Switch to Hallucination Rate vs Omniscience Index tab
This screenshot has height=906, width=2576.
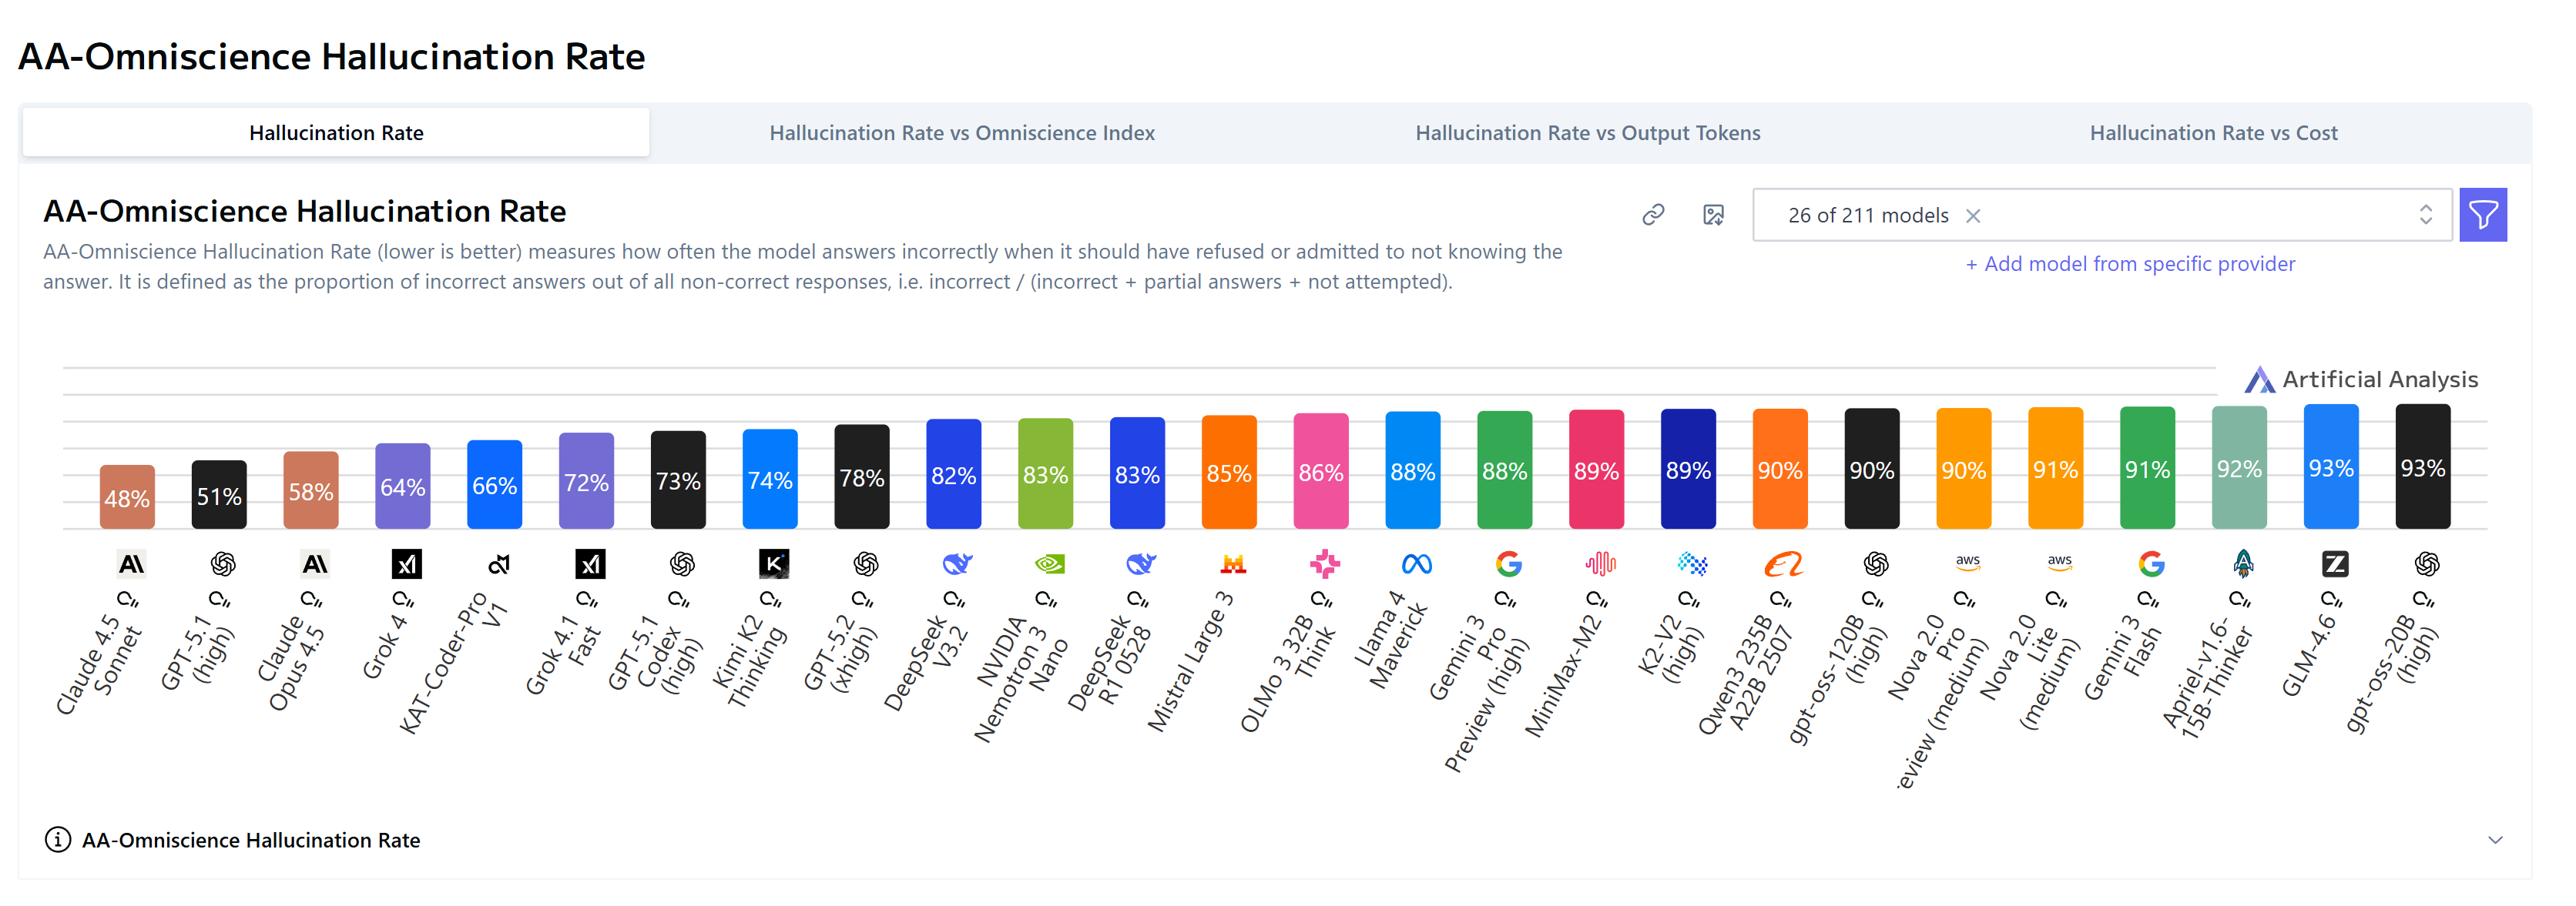pos(961,133)
